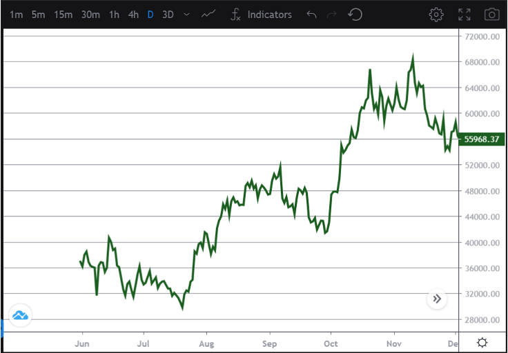508x353 pixels.
Task: Click the redo arrow icon
Action: click(333, 14)
